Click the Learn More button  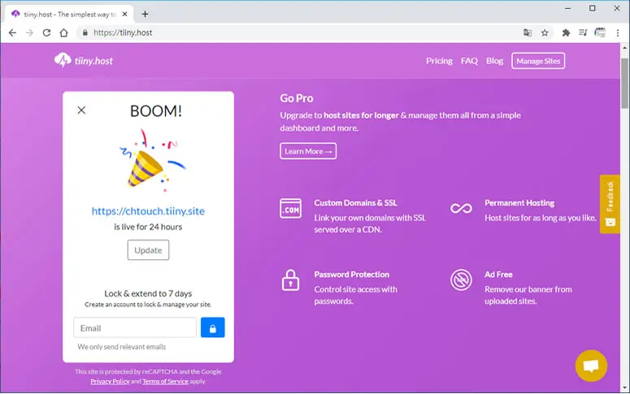(x=308, y=151)
